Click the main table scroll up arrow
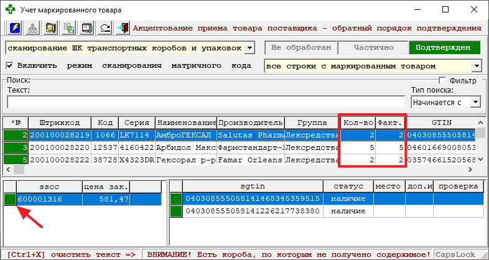The width and height of the screenshot is (489, 260). [x=482, y=123]
